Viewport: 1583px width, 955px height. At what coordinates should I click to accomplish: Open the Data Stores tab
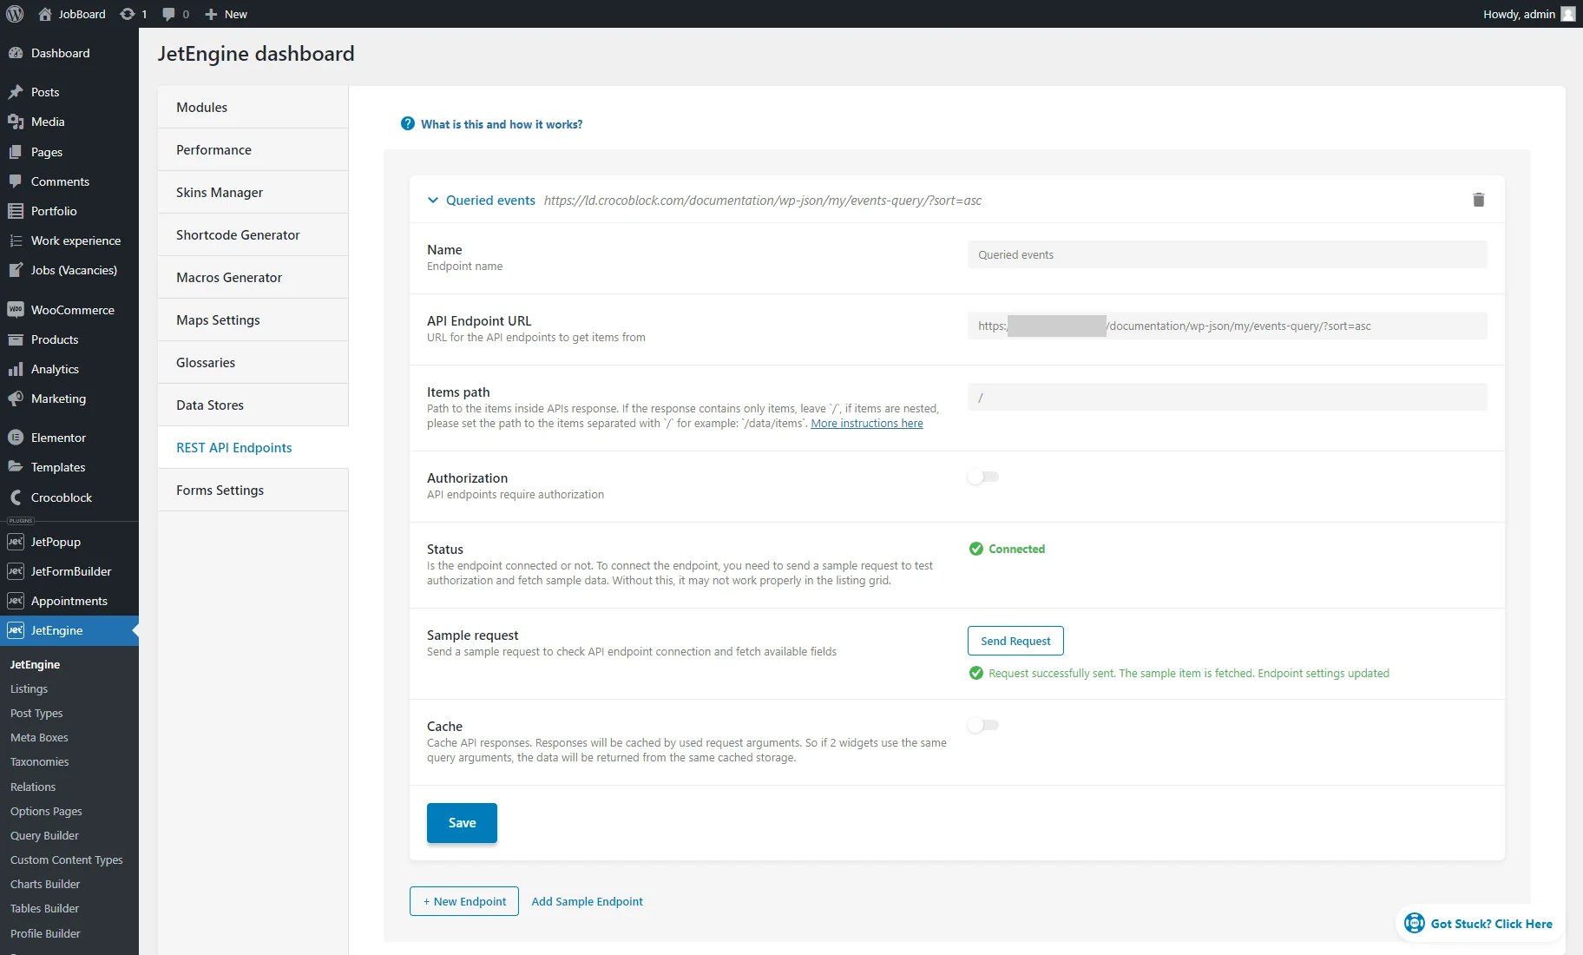(253, 405)
